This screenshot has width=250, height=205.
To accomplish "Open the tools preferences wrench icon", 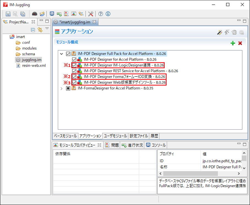I will point(91,14).
